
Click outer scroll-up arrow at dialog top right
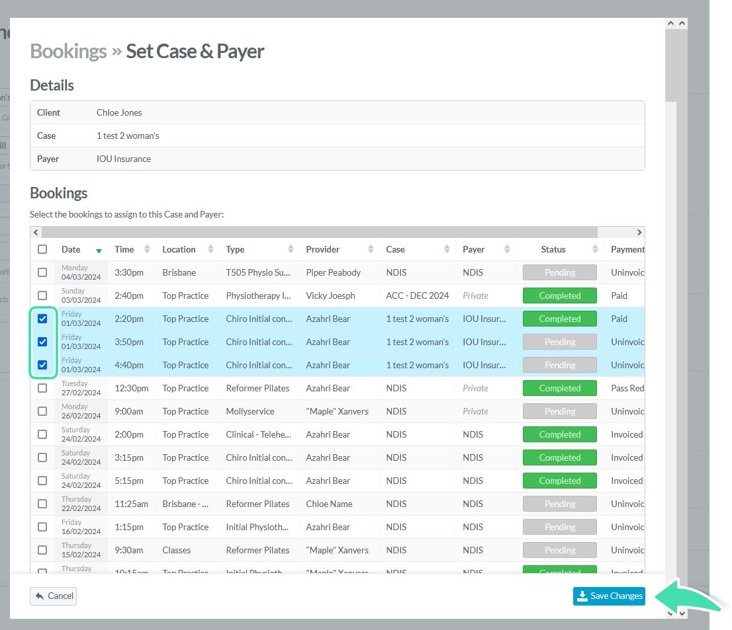pos(682,23)
